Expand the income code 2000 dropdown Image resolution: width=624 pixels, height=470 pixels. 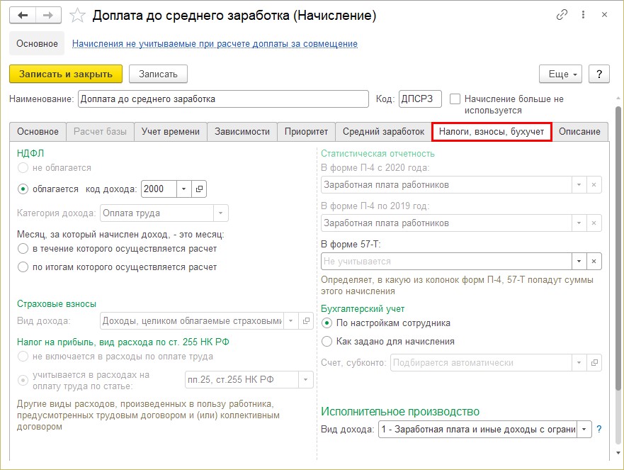coord(184,189)
